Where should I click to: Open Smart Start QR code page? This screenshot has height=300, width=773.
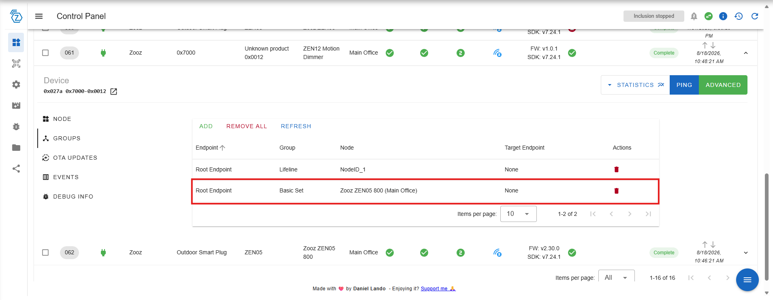tap(16, 63)
